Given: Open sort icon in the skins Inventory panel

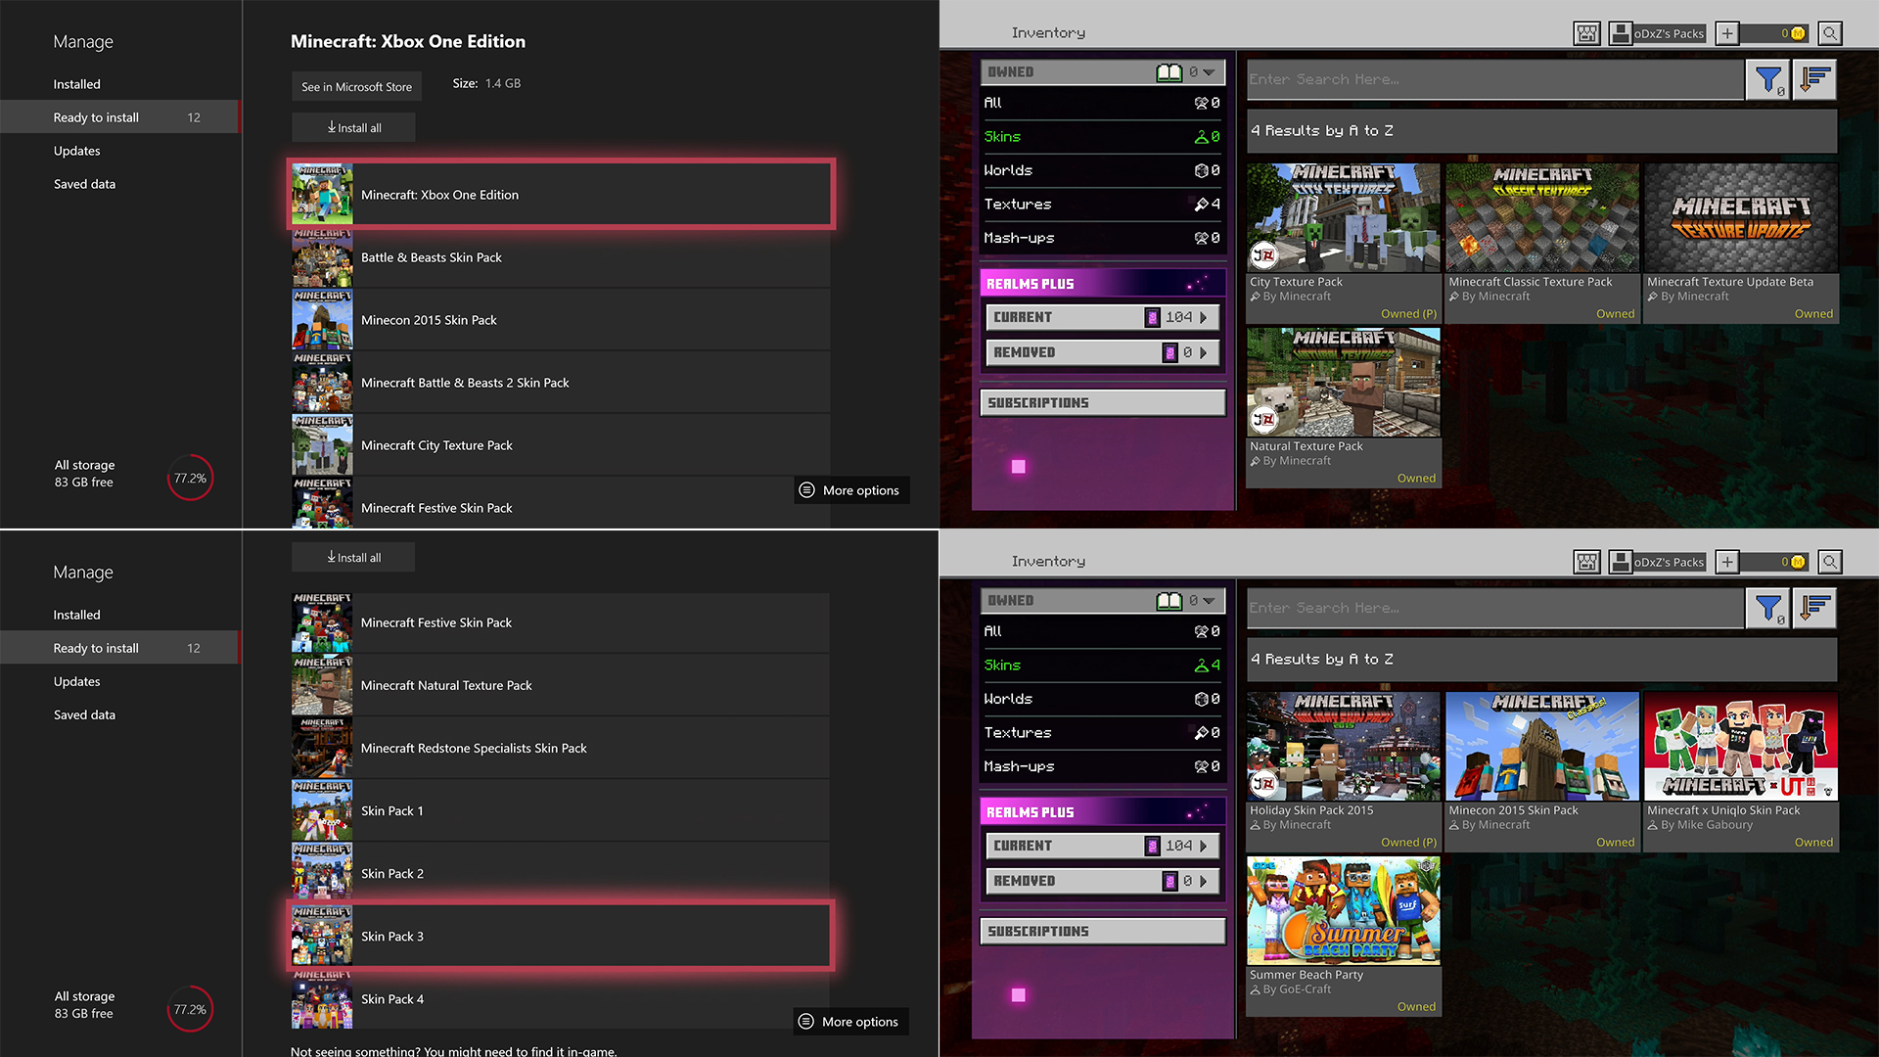Looking at the screenshot, I should tap(1815, 609).
